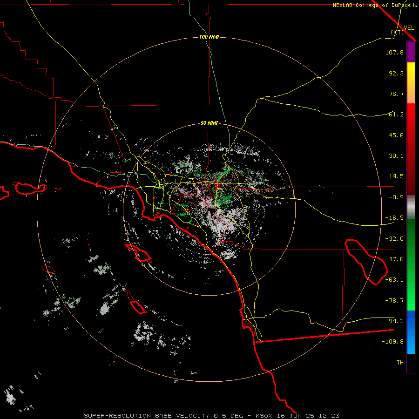Click the gray segment of the color bar
Image resolution: width=419 pixels, height=419 pixels.
click(411, 207)
